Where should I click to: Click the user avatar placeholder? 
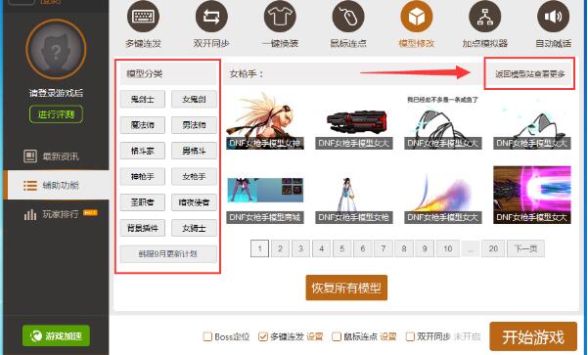56,49
